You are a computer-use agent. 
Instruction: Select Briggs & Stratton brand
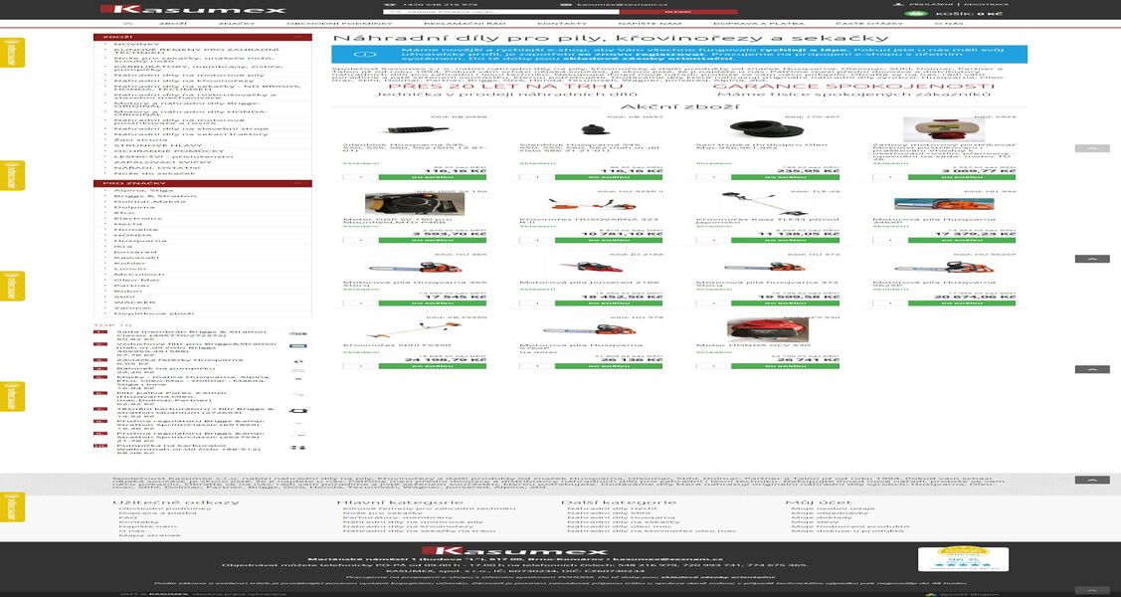tap(155, 196)
